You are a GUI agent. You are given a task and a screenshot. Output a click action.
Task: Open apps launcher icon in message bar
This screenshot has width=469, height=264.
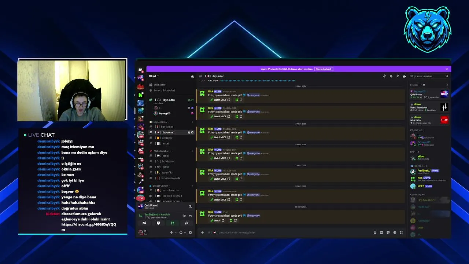point(401,232)
